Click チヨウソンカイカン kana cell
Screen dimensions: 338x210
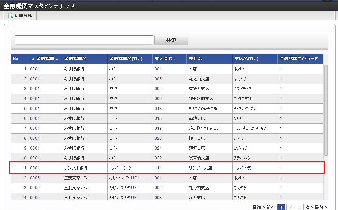(x=255, y=109)
